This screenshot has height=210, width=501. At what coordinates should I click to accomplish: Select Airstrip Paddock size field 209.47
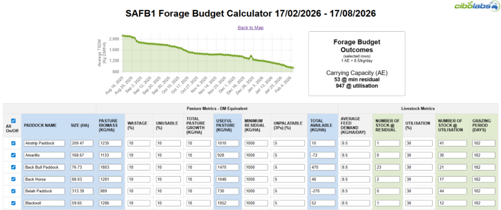click(x=82, y=143)
